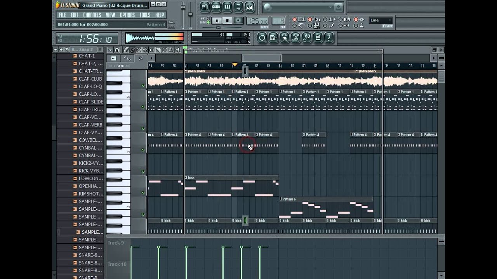497x279 pixels.
Task: Select the Slip tool in playlist toolbar
Action: tap(152, 50)
